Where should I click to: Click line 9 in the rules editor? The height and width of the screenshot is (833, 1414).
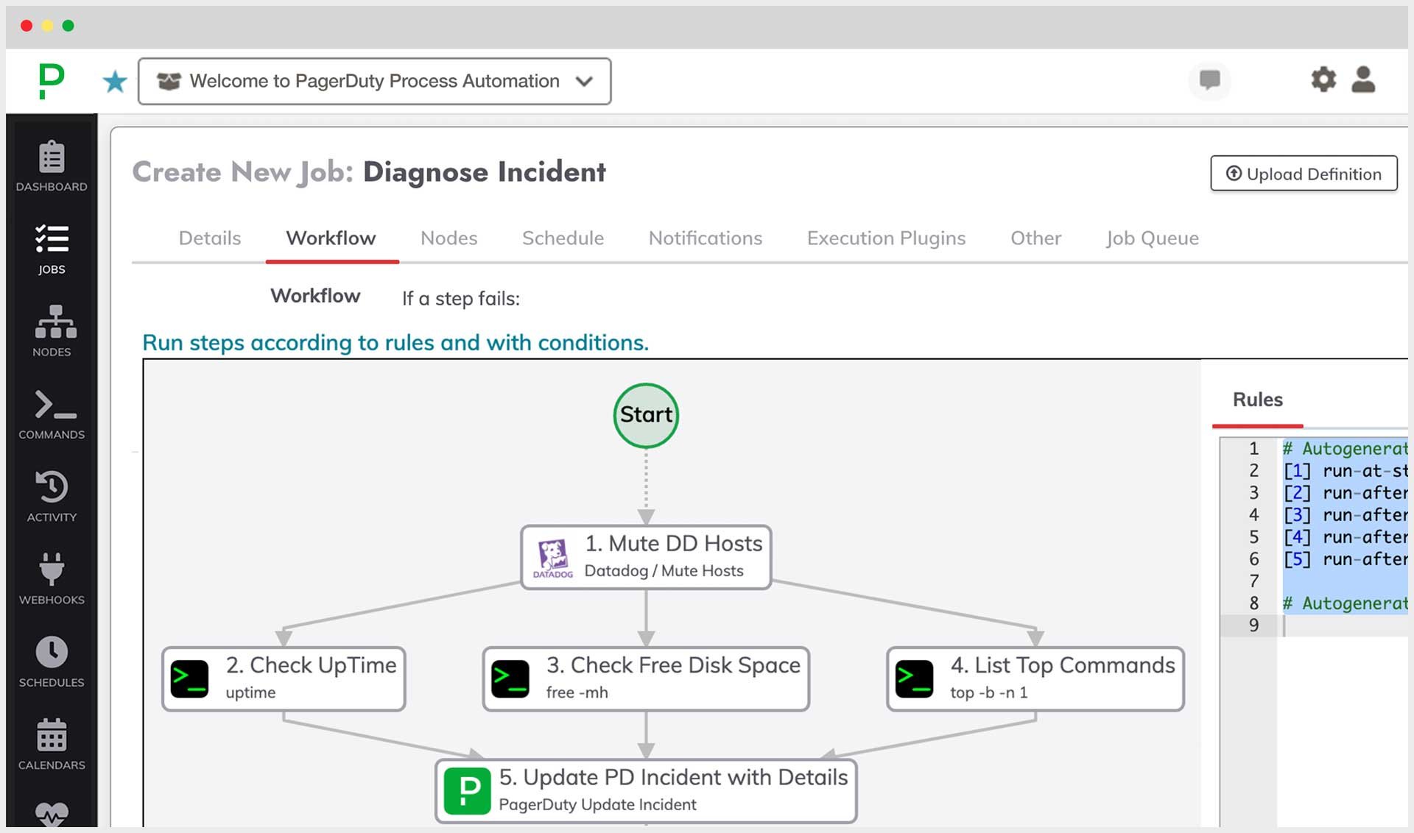tap(1340, 625)
